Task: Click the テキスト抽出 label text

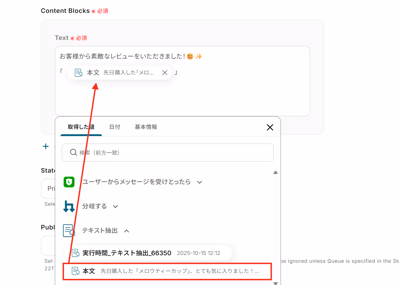Action: point(100,231)
